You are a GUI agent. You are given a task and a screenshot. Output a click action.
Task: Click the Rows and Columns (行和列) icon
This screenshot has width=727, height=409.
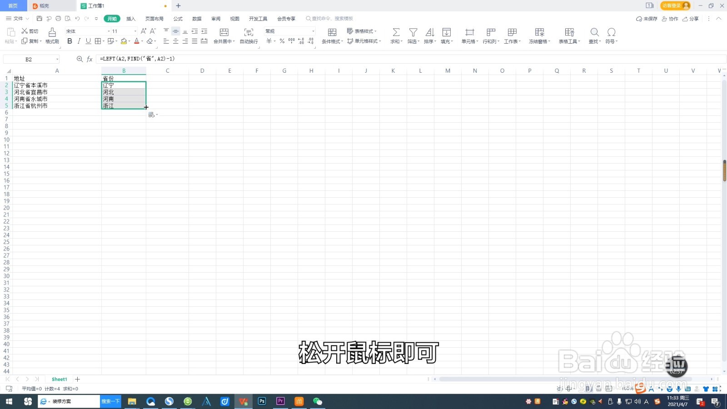(491, 32)
